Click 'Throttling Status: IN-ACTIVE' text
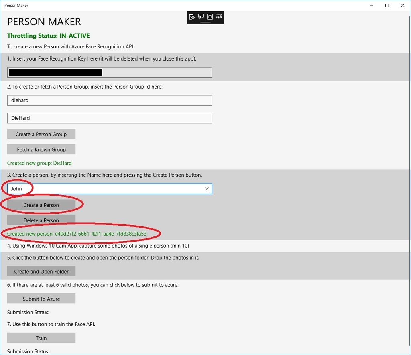The width and height of the screenshot is (411, 355). point(49,36)
